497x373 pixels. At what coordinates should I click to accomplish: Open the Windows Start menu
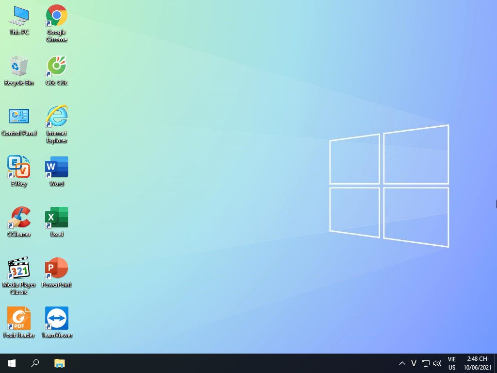12,363
